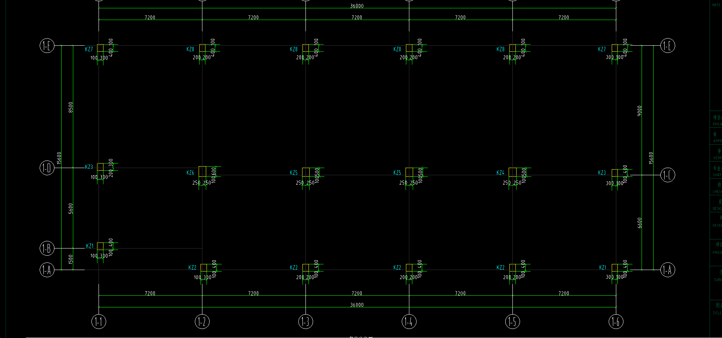Select the 6600 dimension text

point(639,222)
